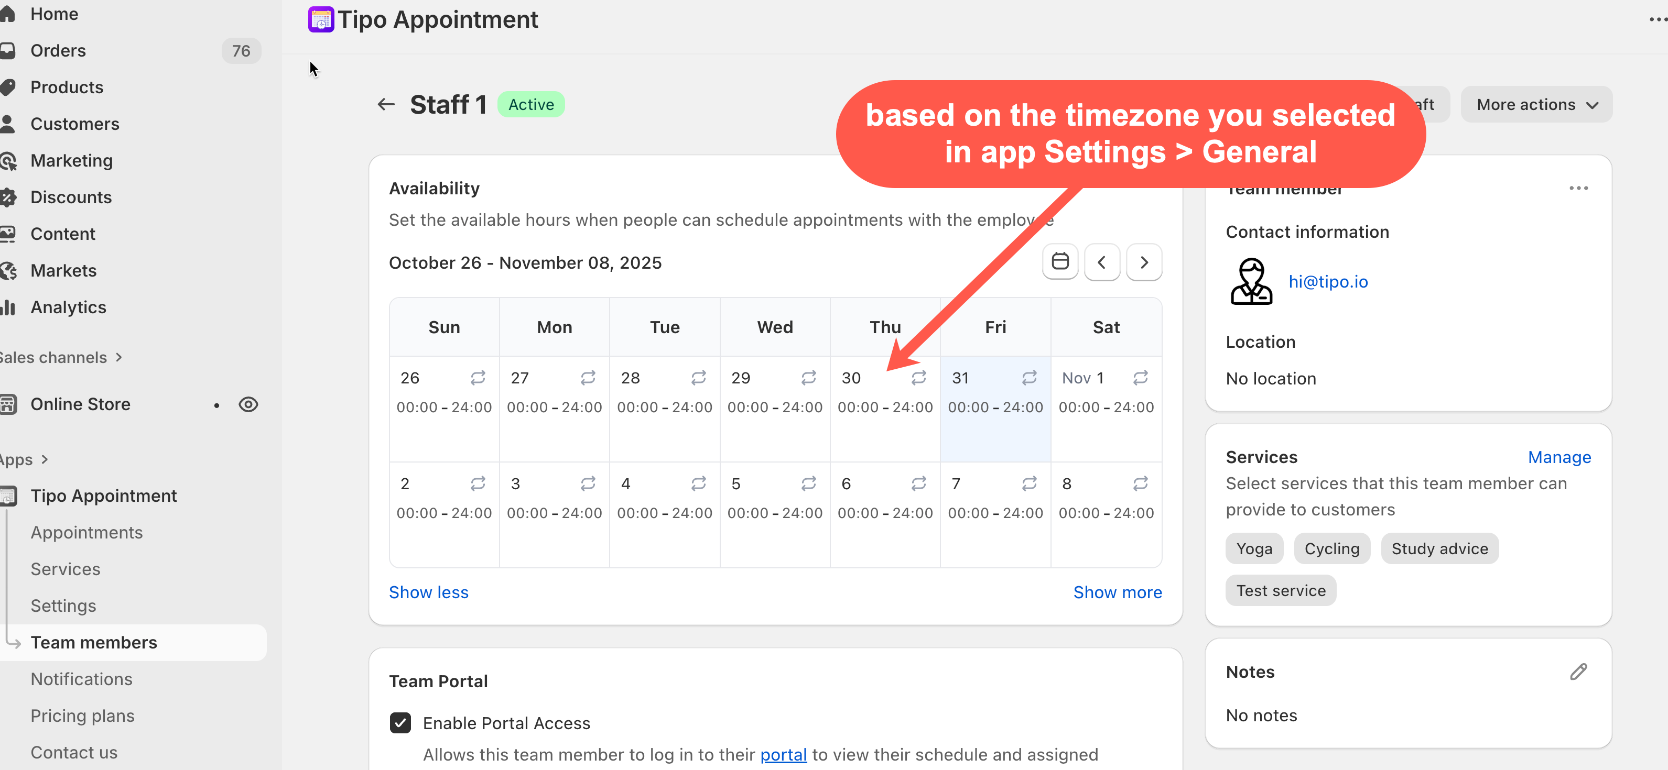Go to previous availability weeks
Image resolution: width=1668 pixels, height=770 pixels.
[x=1101, y=262]
